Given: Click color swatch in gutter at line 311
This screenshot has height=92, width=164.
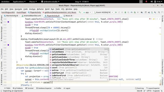Looking at the screenshot, I should [x=8, y=22].
